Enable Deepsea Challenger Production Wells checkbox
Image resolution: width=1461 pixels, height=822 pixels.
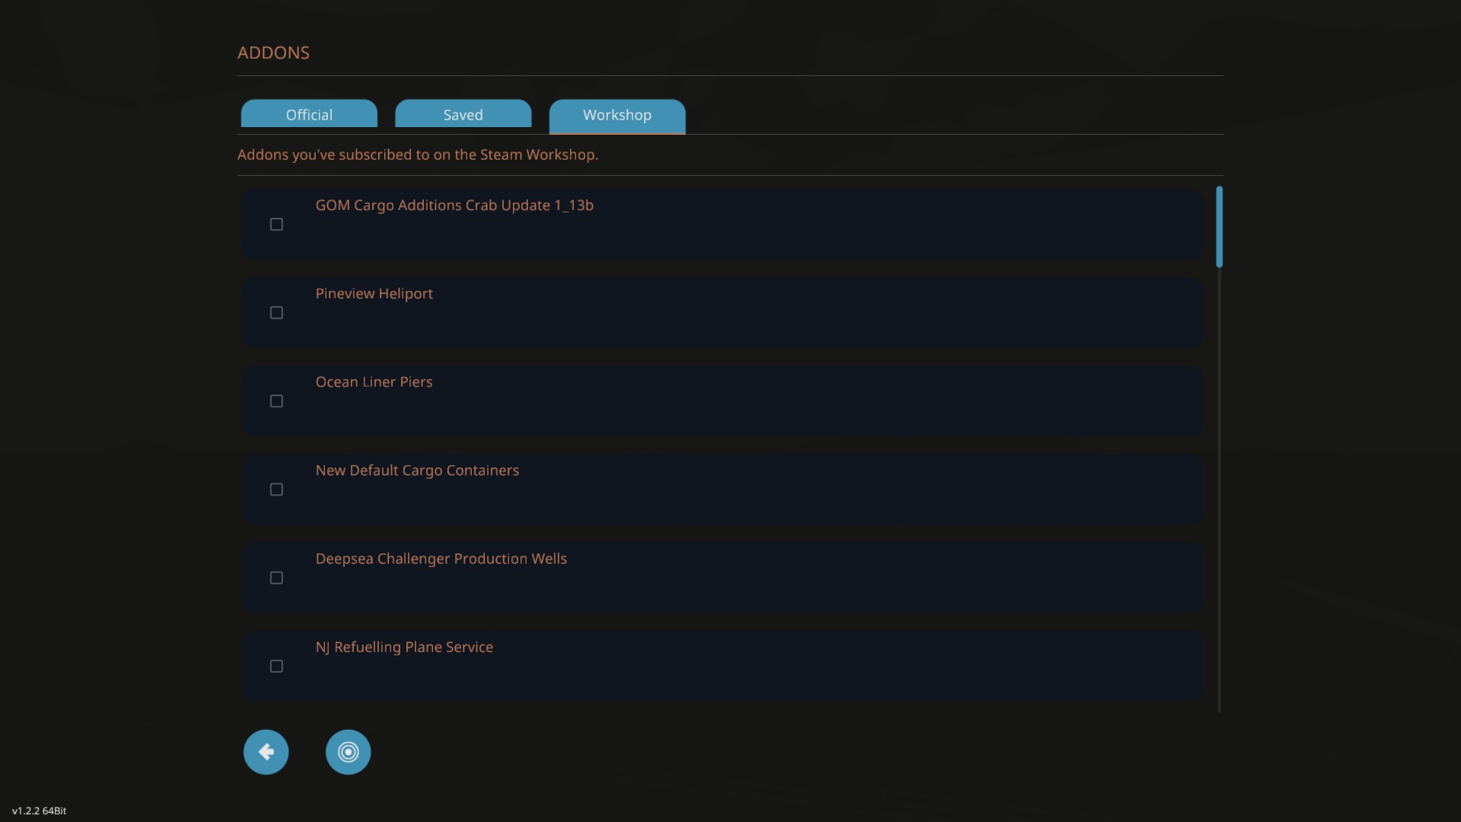(x=276, y=578)
